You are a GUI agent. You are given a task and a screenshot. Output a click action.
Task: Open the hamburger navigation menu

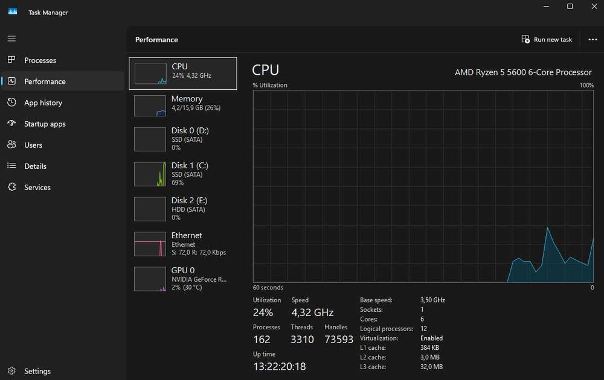11,39
